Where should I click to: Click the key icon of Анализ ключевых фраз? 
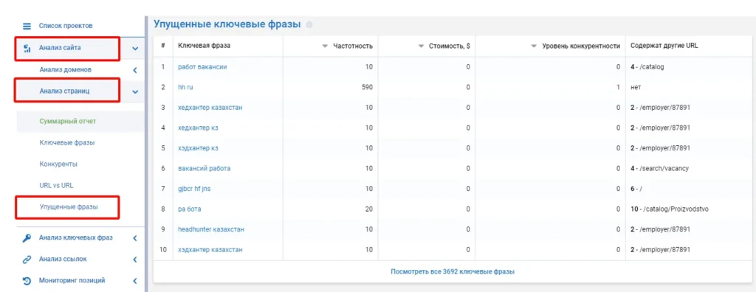[27, 238]
